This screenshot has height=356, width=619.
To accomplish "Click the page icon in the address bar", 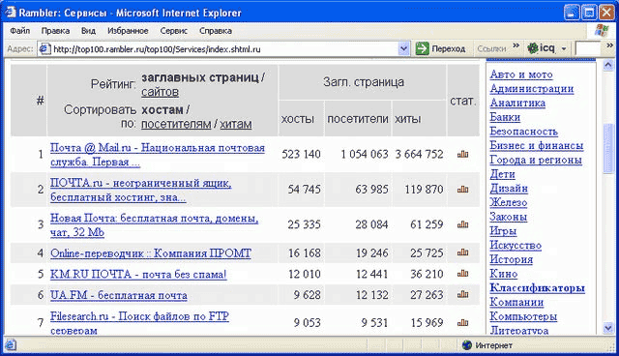I will coord(44,49).
